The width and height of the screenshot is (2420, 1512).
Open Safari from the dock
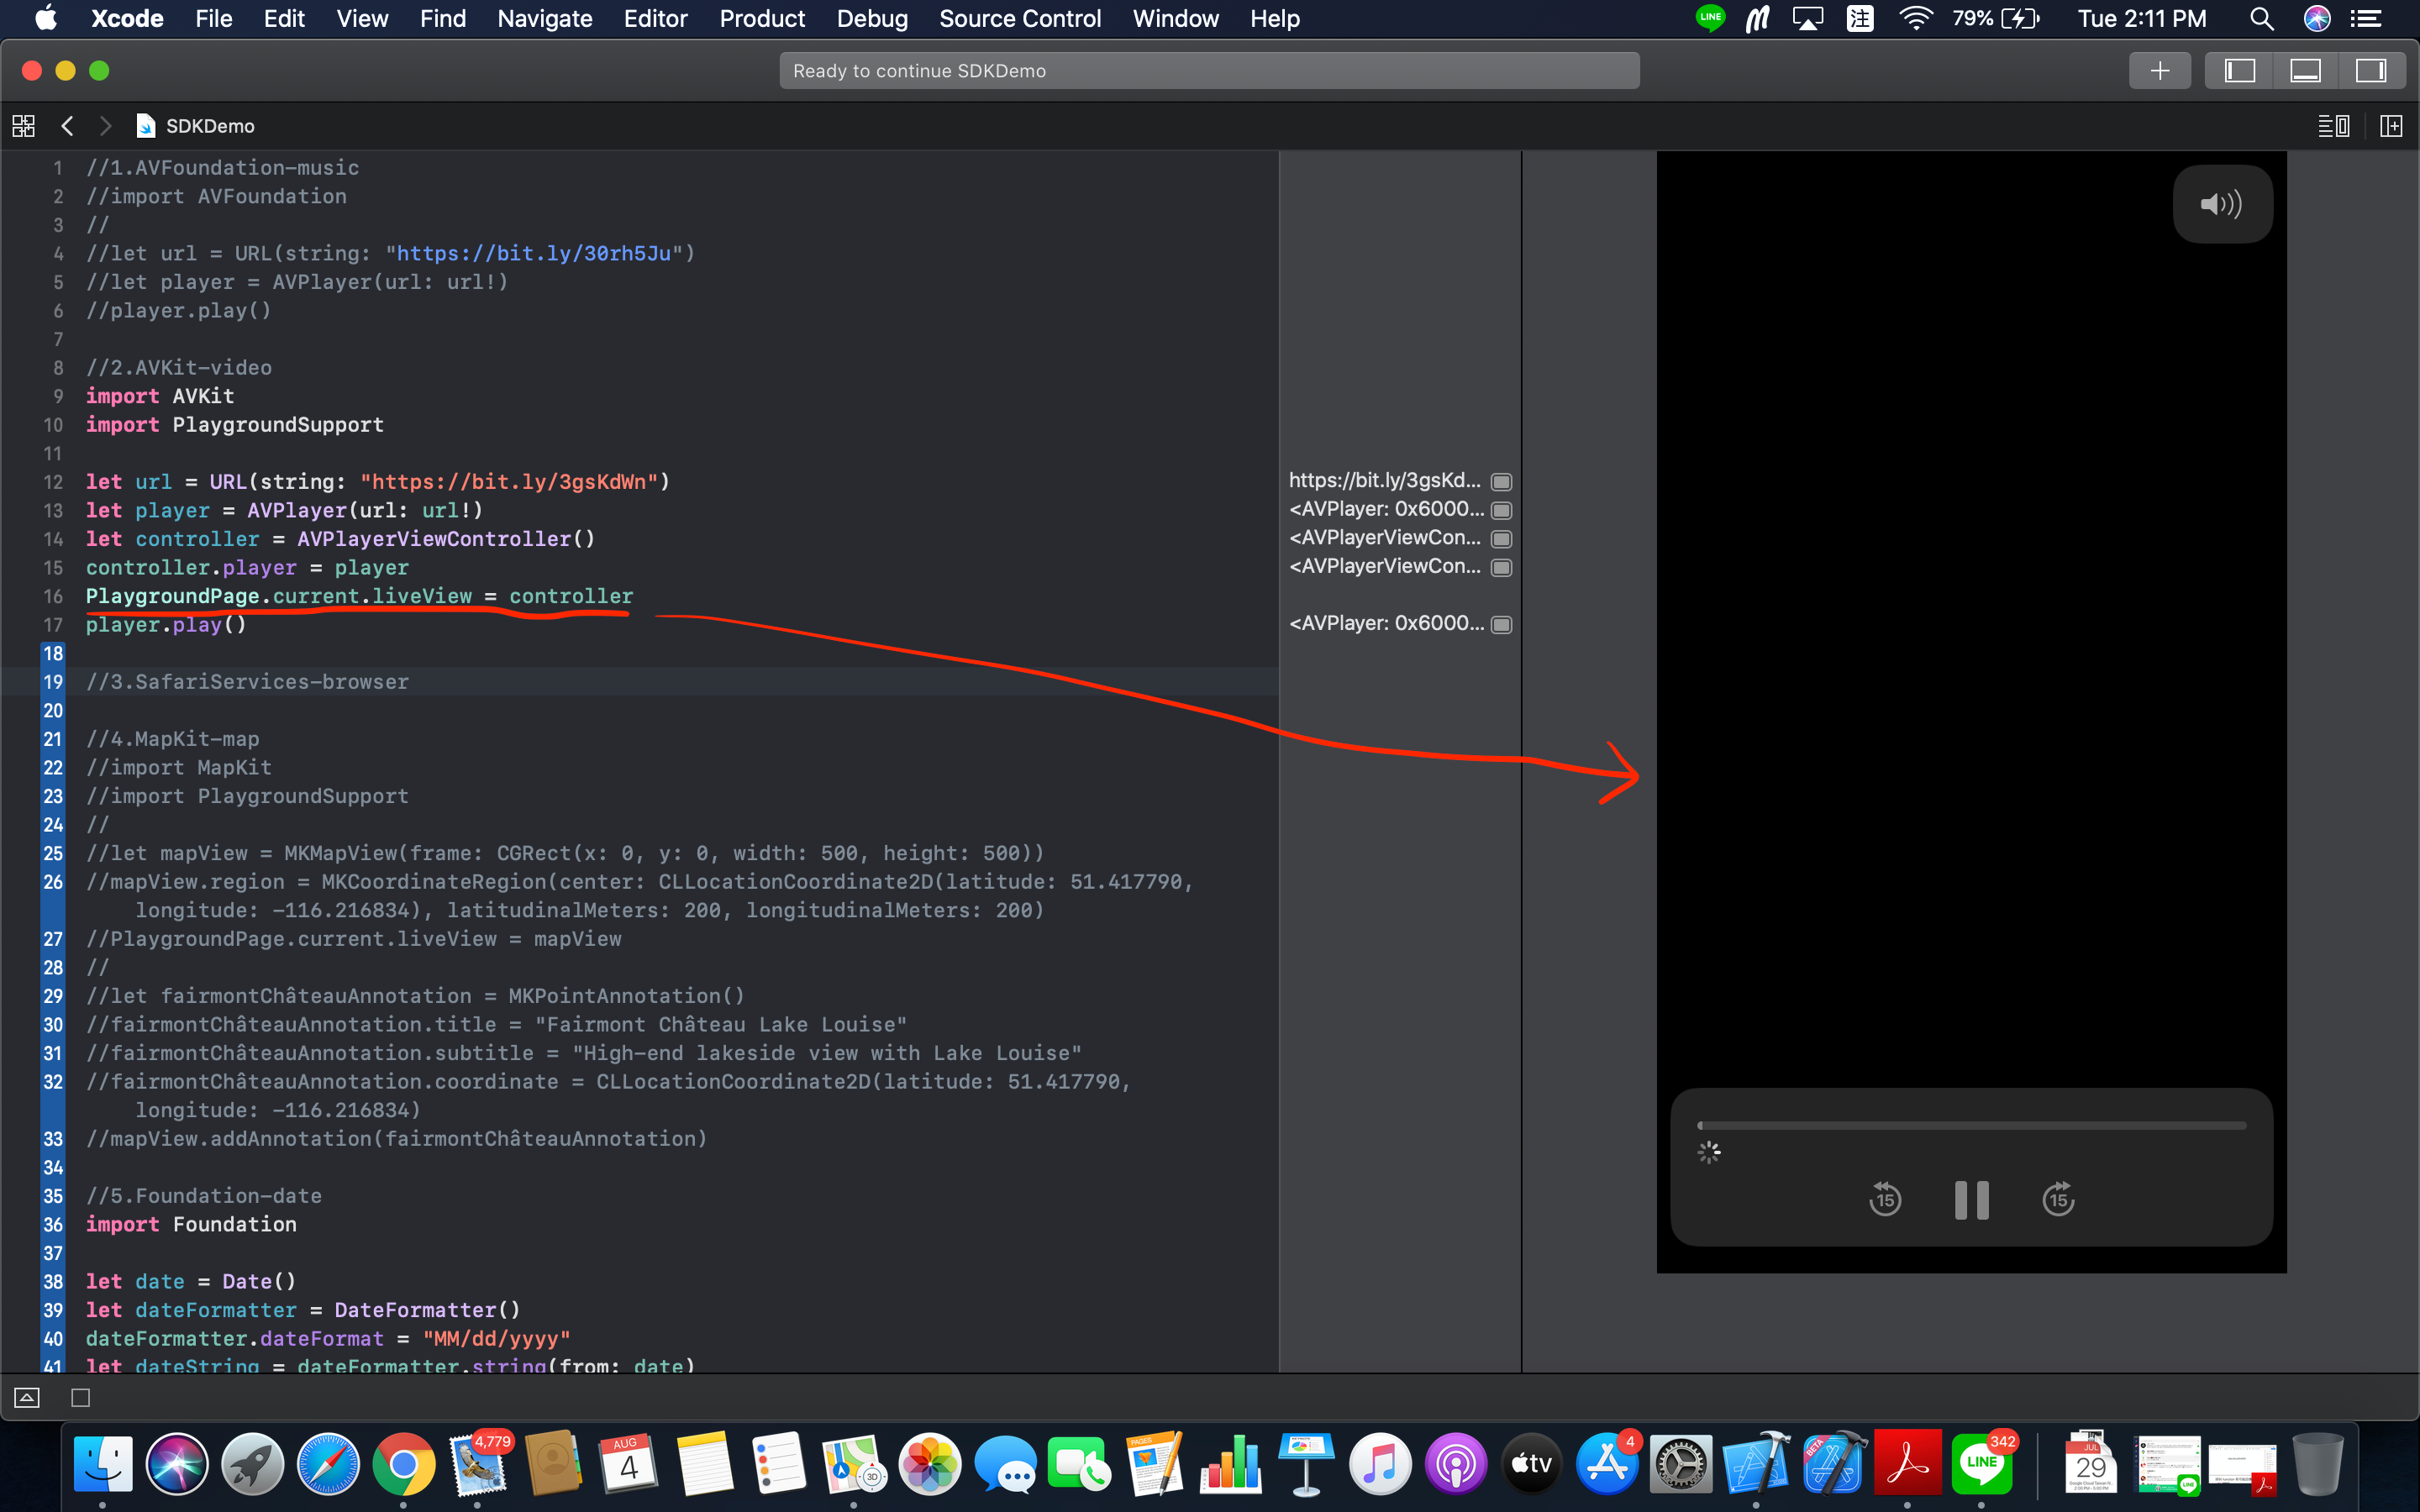pos(327,1465)
